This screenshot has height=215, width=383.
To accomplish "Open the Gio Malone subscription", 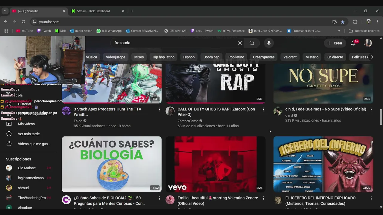I will click(x=27, y=168).
